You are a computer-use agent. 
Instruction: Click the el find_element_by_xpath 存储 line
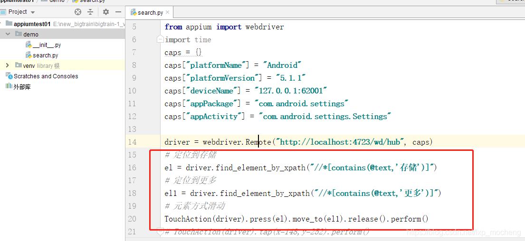tap(301, 167)
